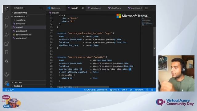Screen dimensions: 197x111
Task: Open the Extensions view
Action: [x=6, y=44]
